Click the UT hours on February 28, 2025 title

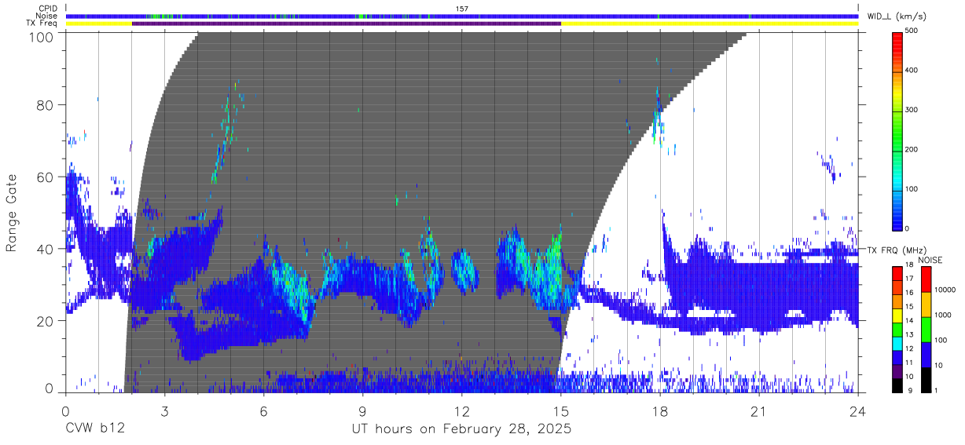(x=461, y=430)
